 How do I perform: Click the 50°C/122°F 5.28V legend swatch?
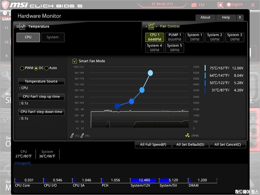205,83
